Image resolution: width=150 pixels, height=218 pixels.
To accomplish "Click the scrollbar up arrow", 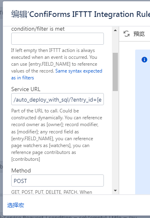I will (x=115, y=30).
